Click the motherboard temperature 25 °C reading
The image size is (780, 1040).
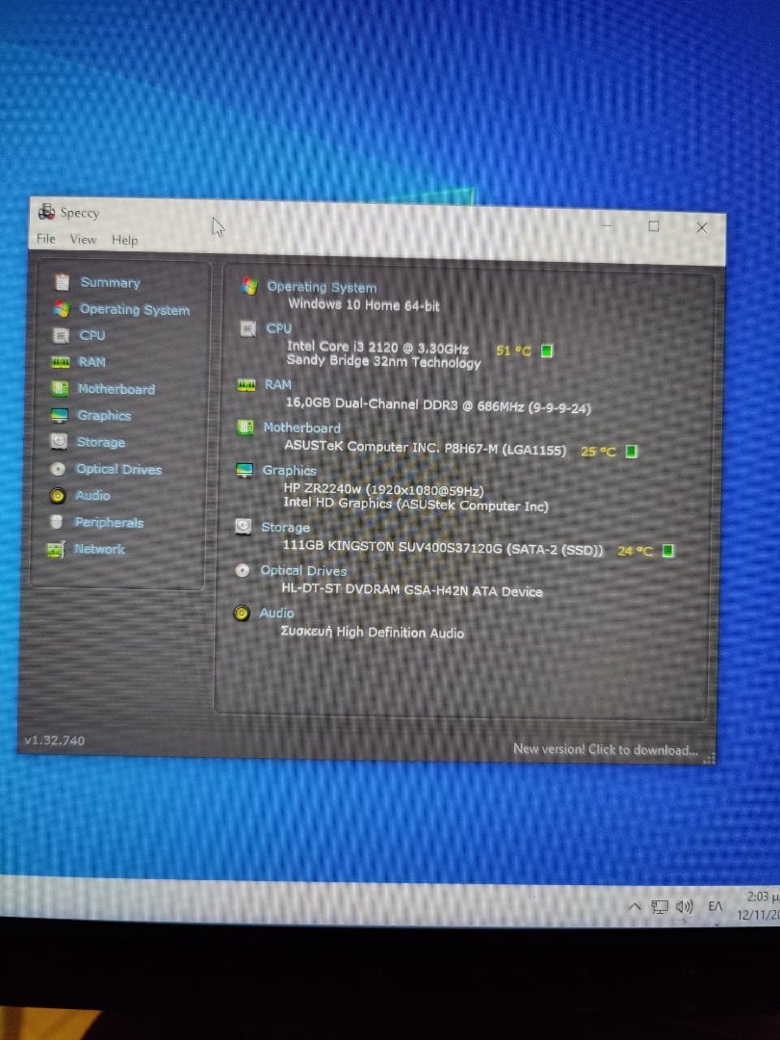pyautogui.click(x=598, y=452)
